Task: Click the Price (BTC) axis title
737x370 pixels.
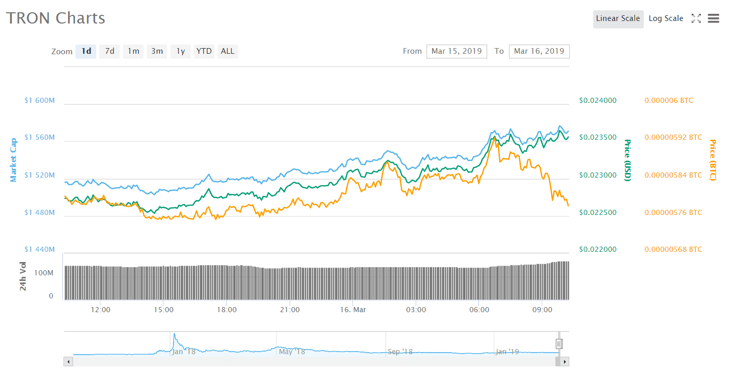Action: click(712, 160)
